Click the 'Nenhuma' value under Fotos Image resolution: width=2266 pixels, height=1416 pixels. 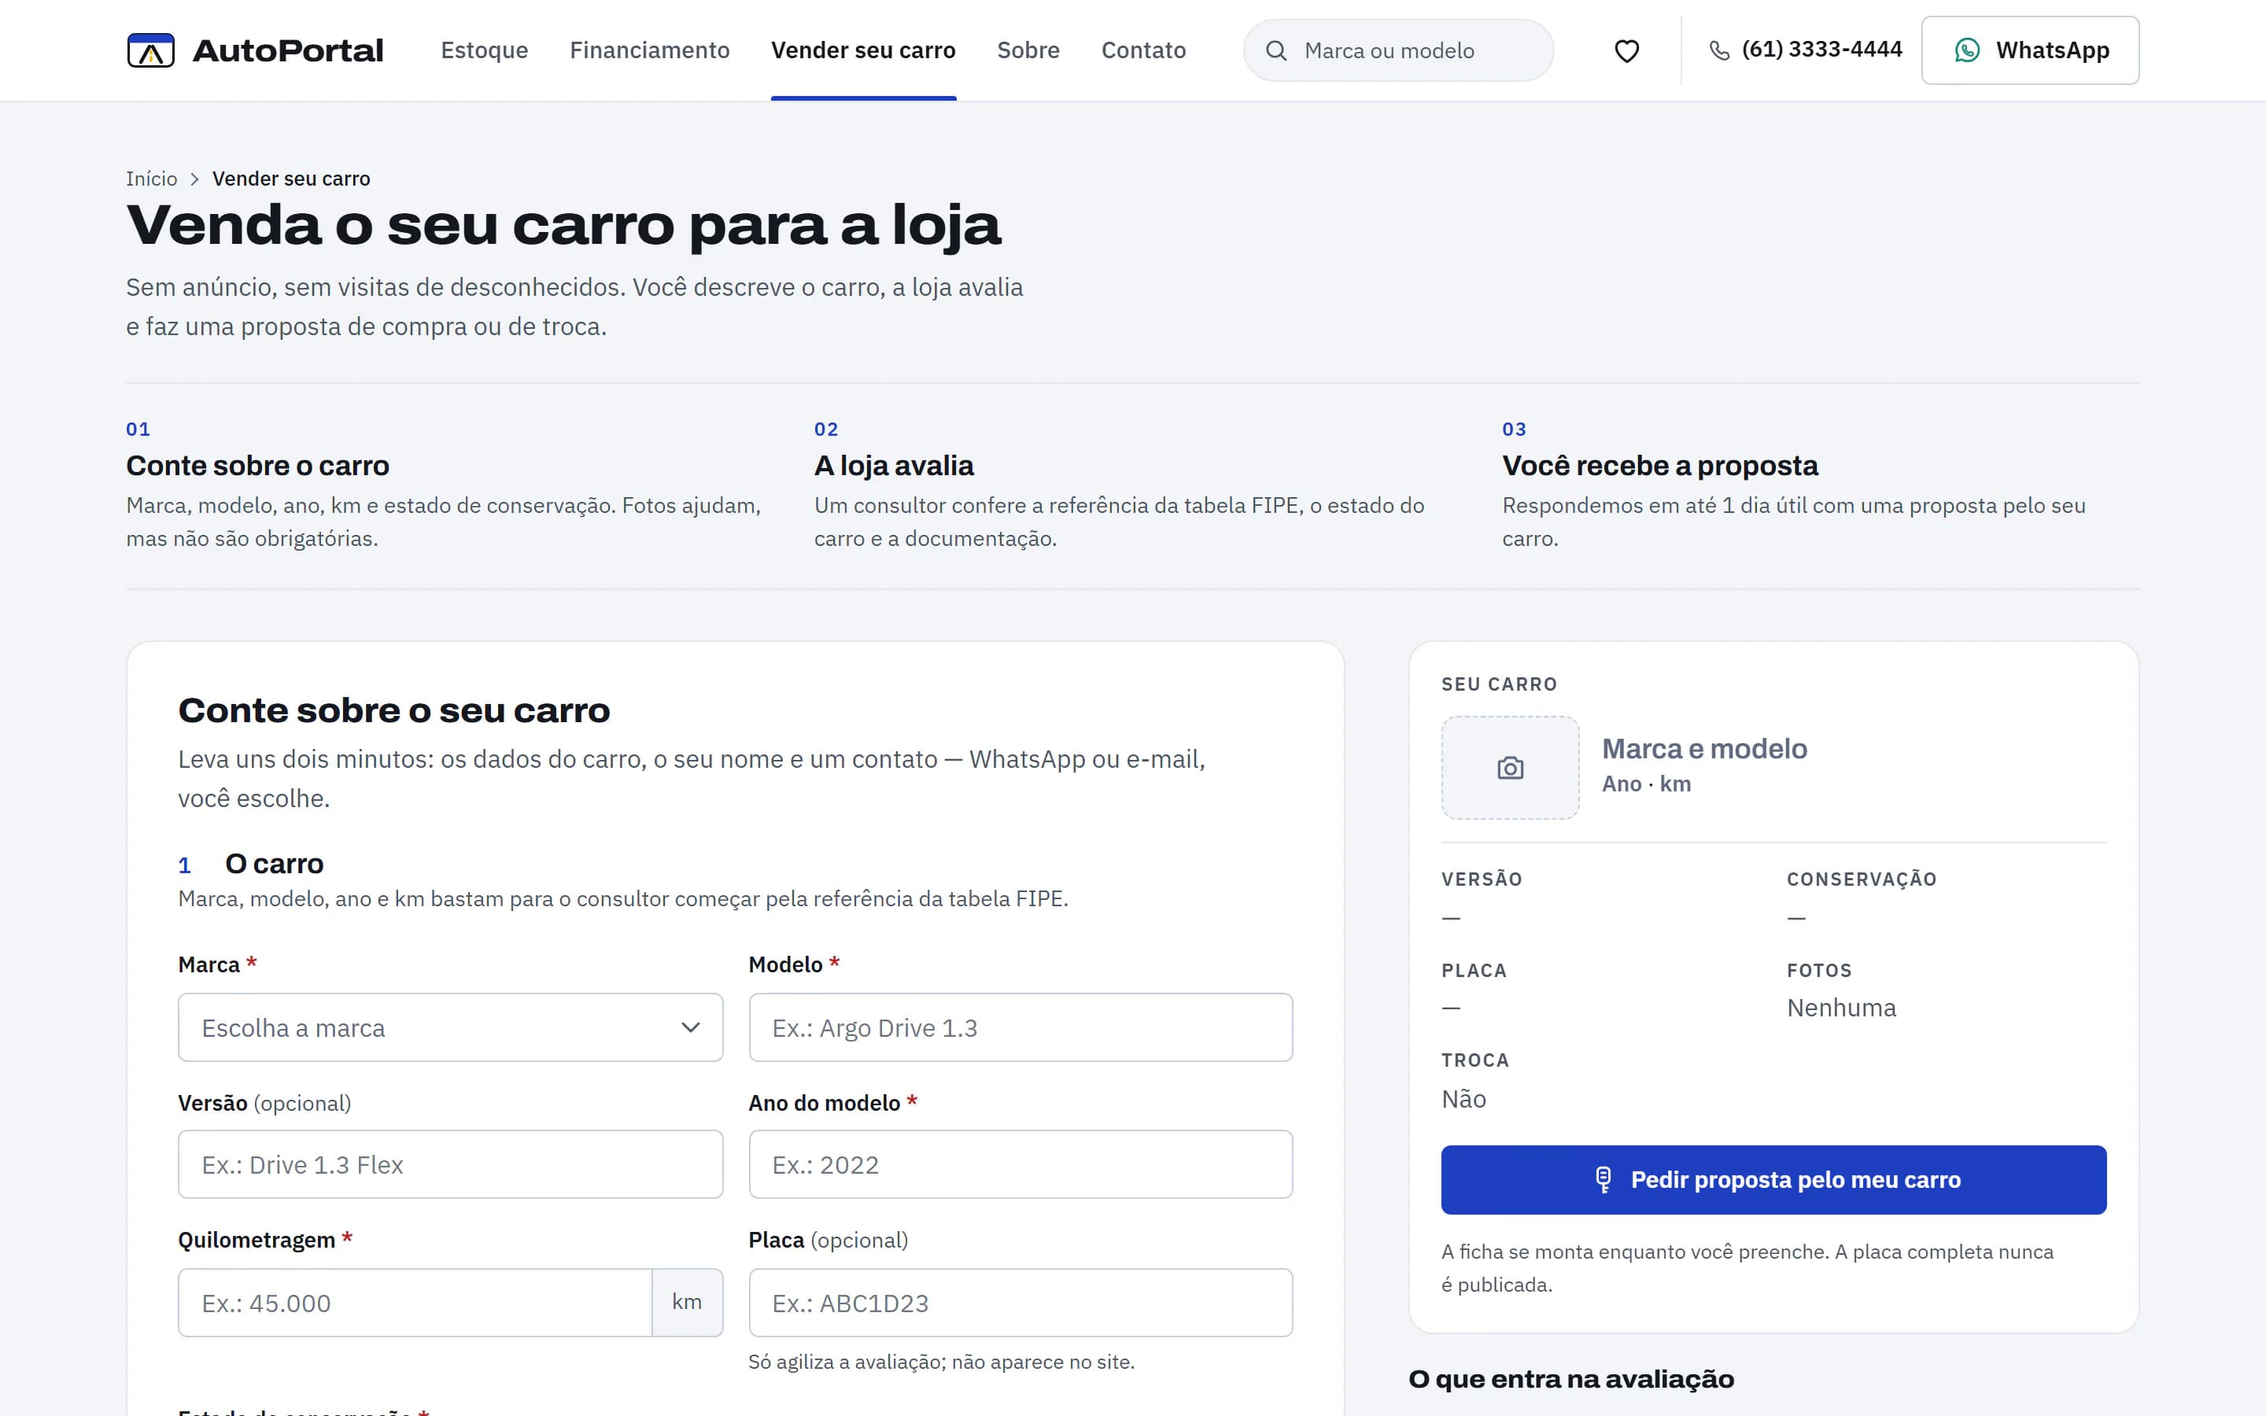pos(1841,1008)
